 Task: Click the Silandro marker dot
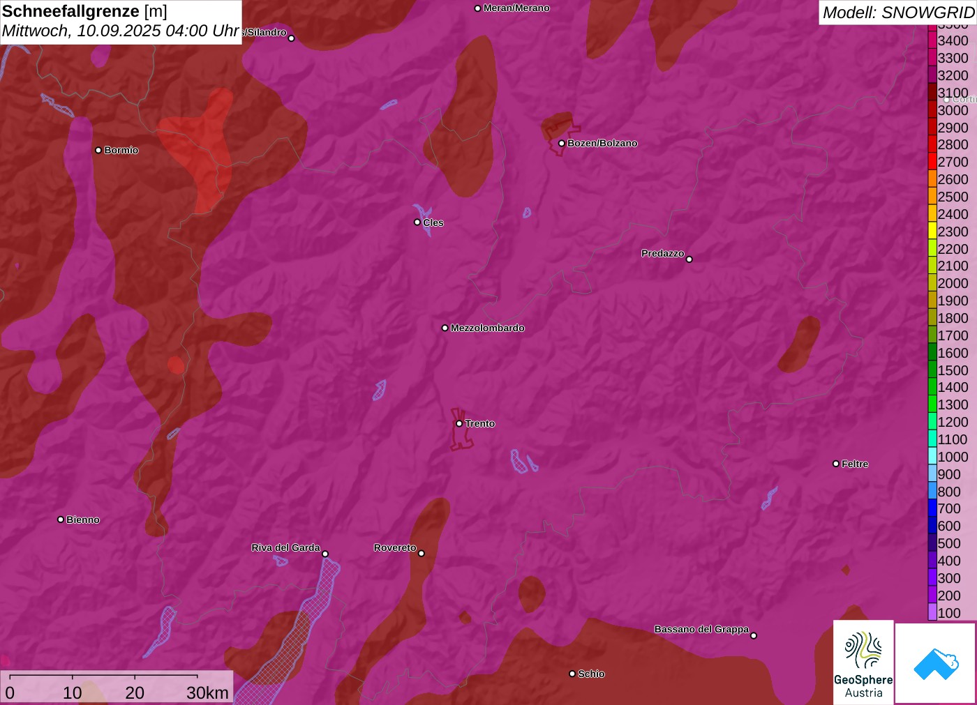pyautogui.click(x=292, y=38)
